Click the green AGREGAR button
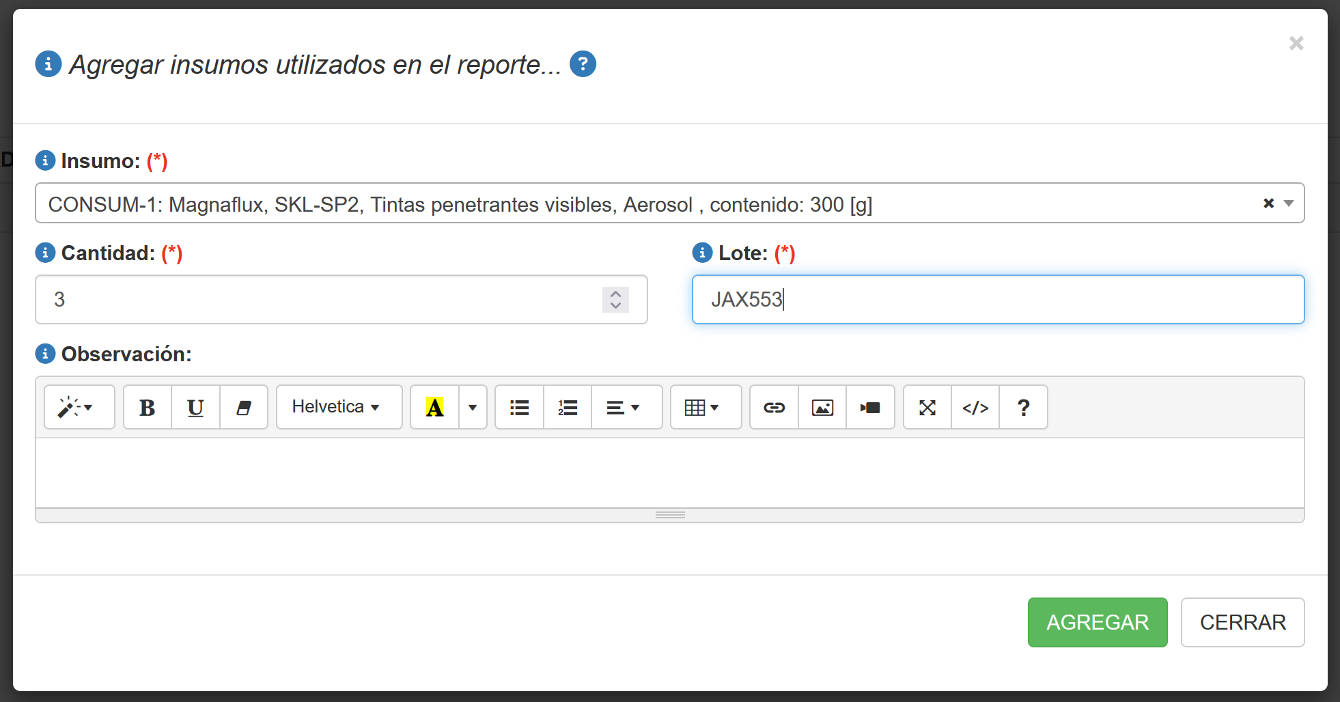The height and width of the screenshot is (702, 1340). 1097,622
